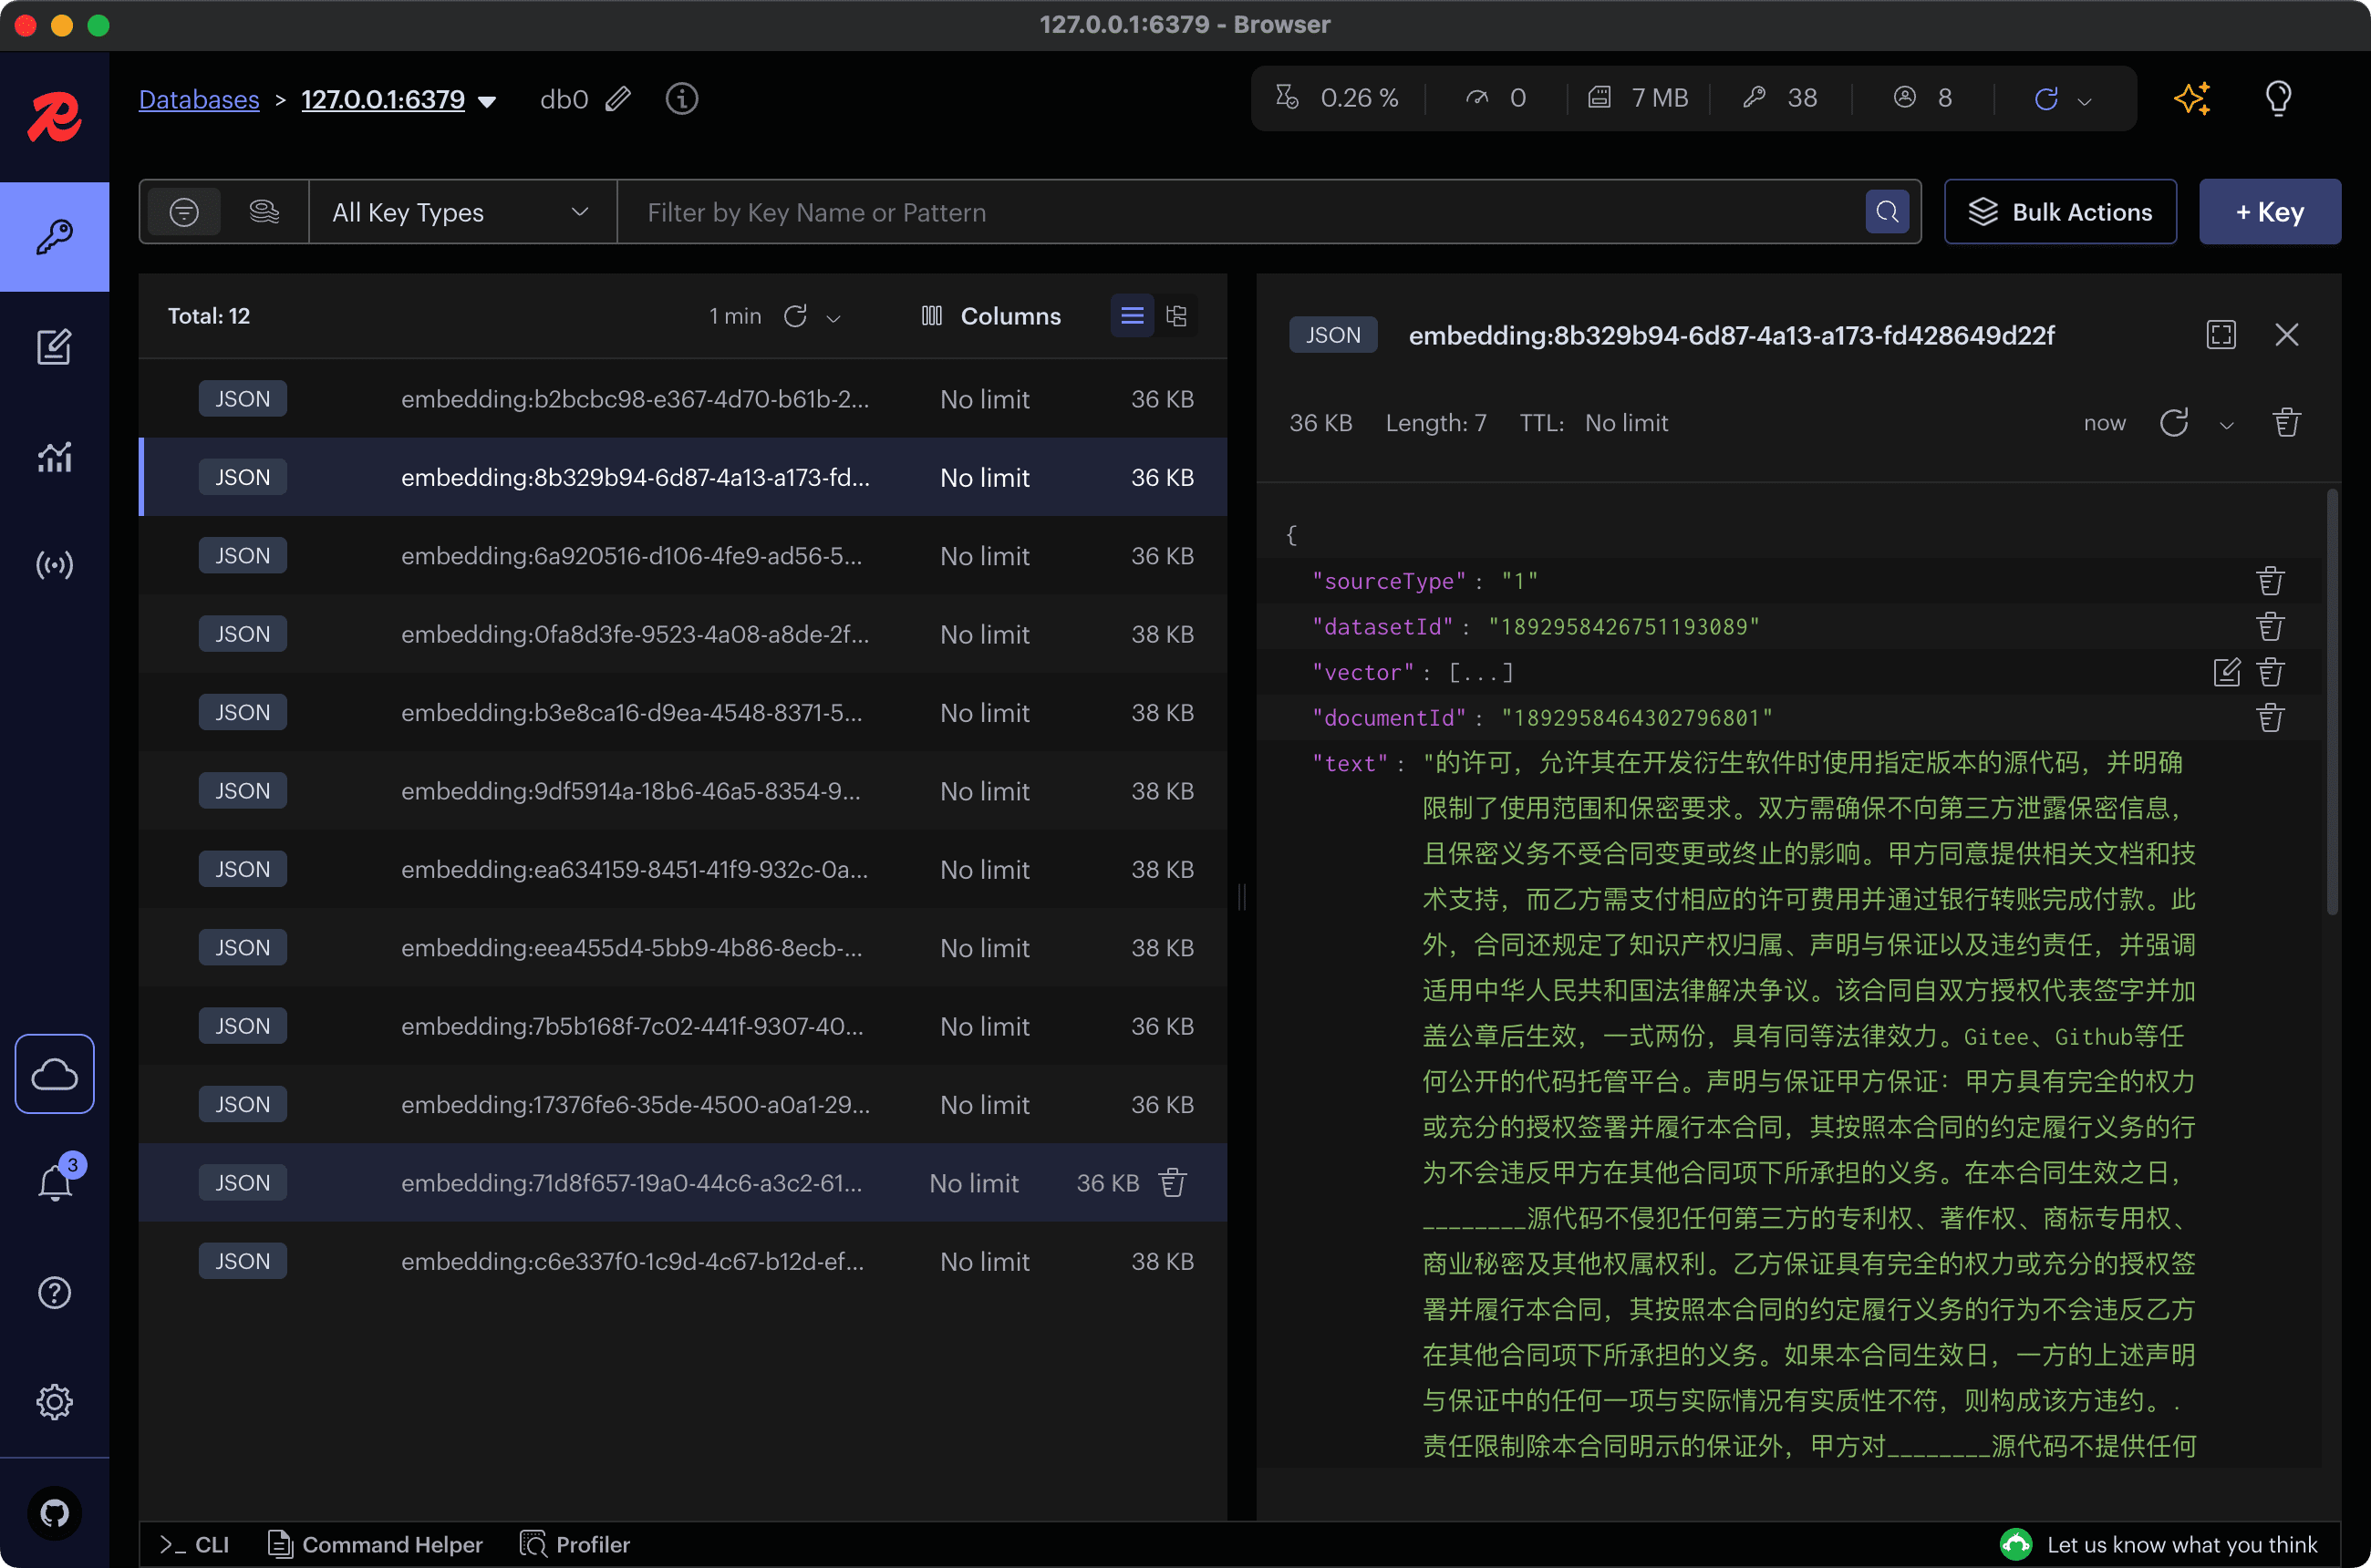Select key embedding:b2bcbc98-e367-4d70-b61b-2...
2371x1568 pixels.
tap(683, 399)
